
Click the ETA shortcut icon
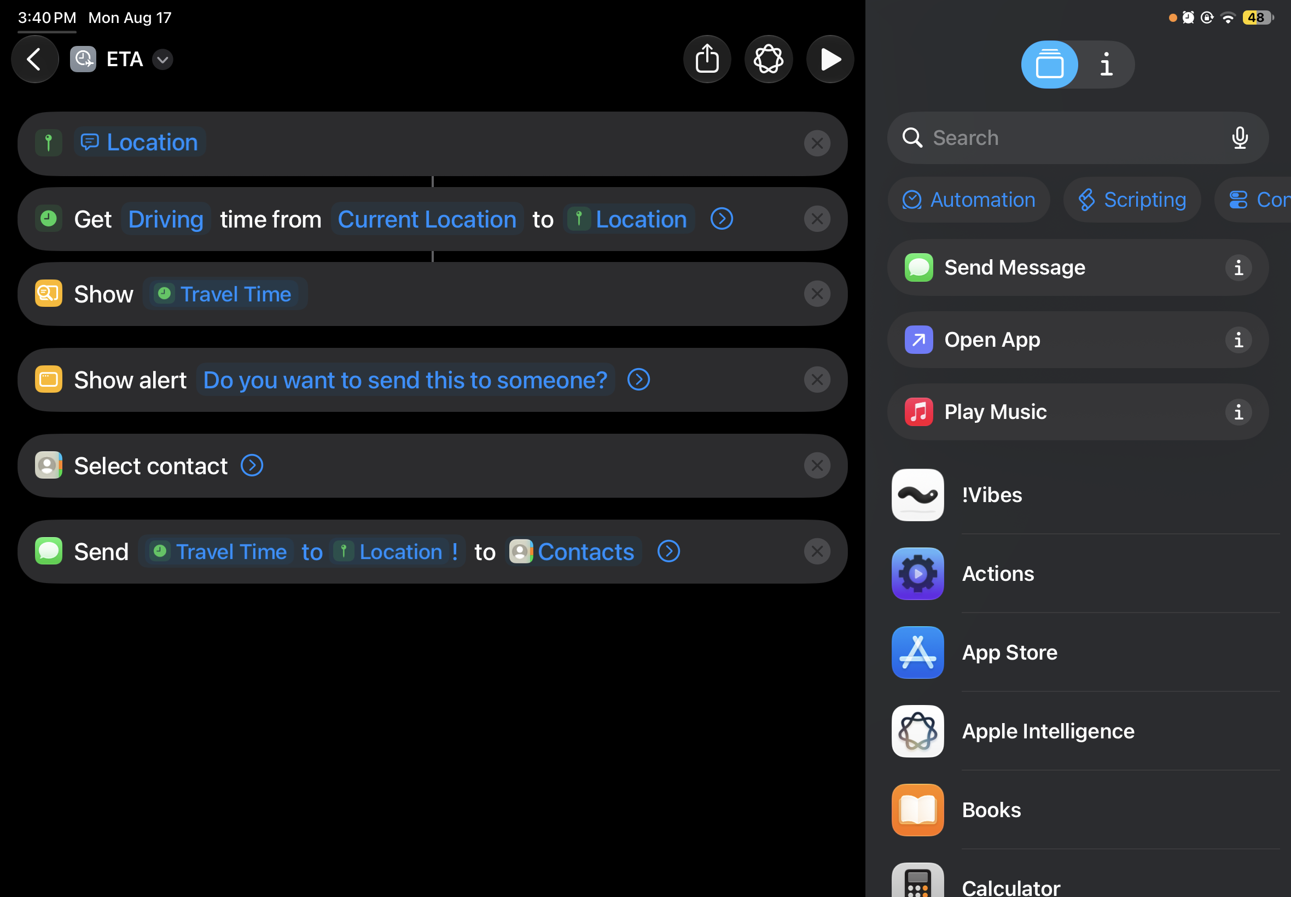point(83,60)
